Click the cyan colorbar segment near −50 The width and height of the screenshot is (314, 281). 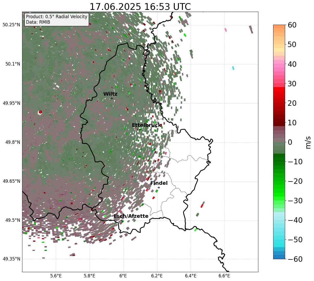point(279,241)
